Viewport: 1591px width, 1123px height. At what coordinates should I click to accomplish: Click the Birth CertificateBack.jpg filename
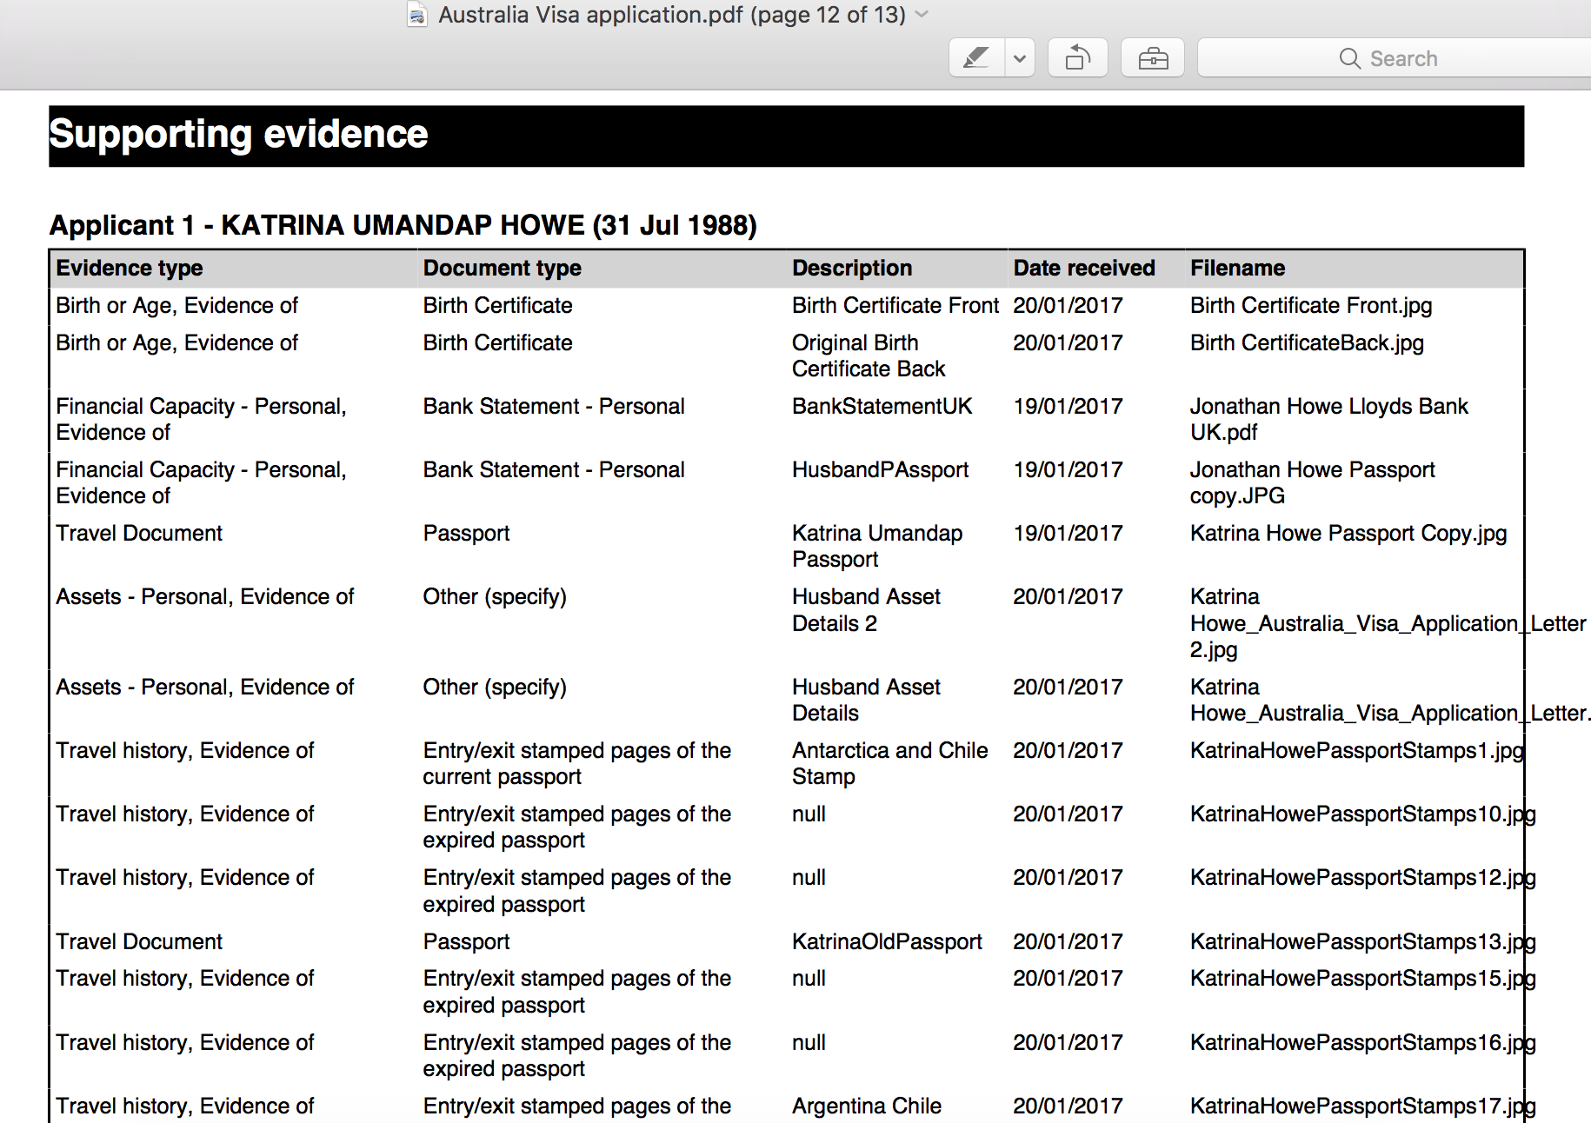point(1307,343)
